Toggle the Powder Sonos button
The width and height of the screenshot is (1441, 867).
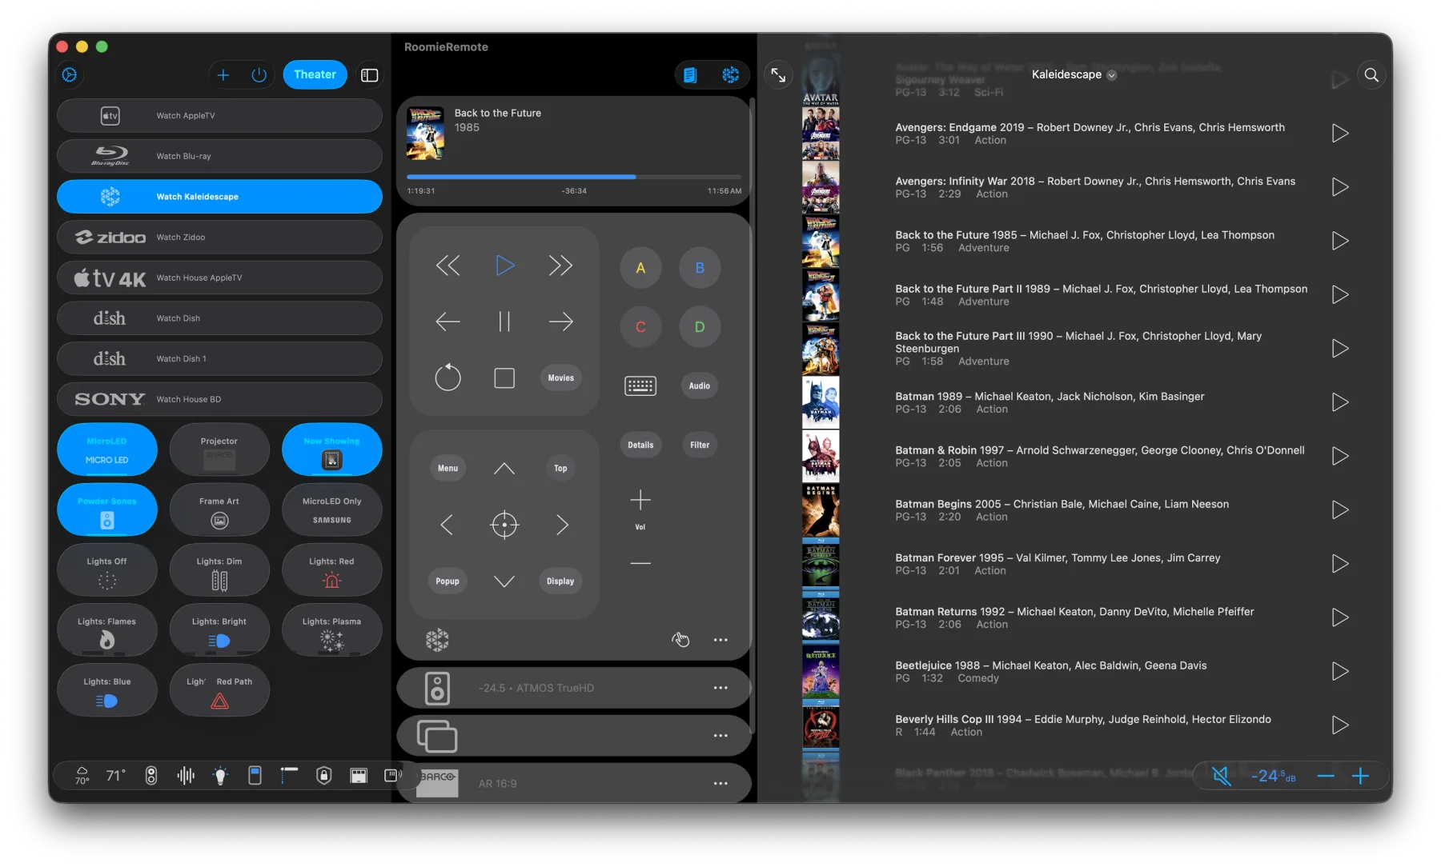click(x=107, y=510)
